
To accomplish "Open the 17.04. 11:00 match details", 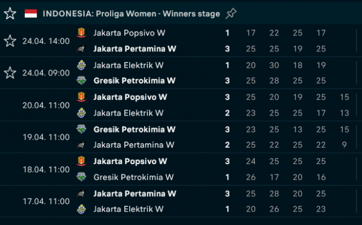I will [x=181, y=201].
